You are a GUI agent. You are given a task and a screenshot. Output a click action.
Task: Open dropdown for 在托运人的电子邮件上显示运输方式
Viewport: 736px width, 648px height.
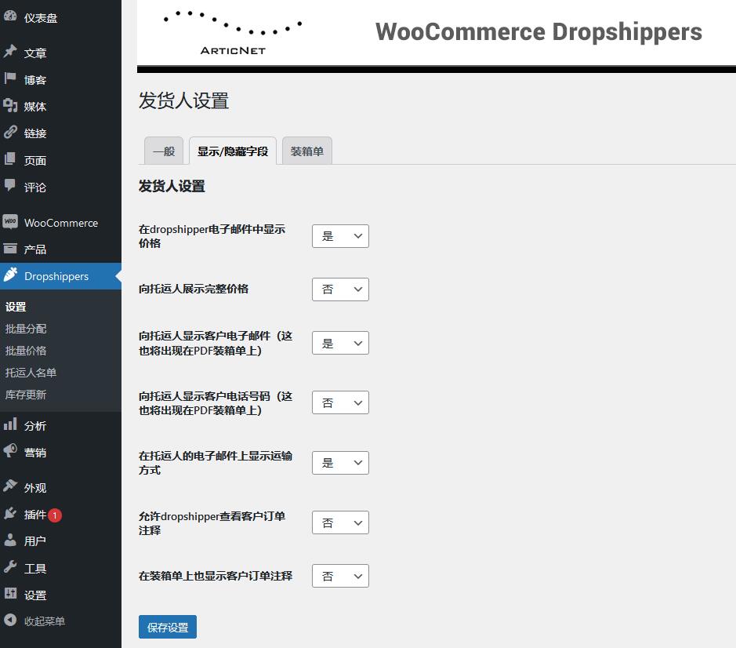pos(340,463)
